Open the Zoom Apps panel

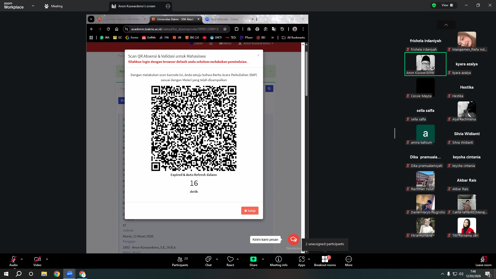point(301,261)
